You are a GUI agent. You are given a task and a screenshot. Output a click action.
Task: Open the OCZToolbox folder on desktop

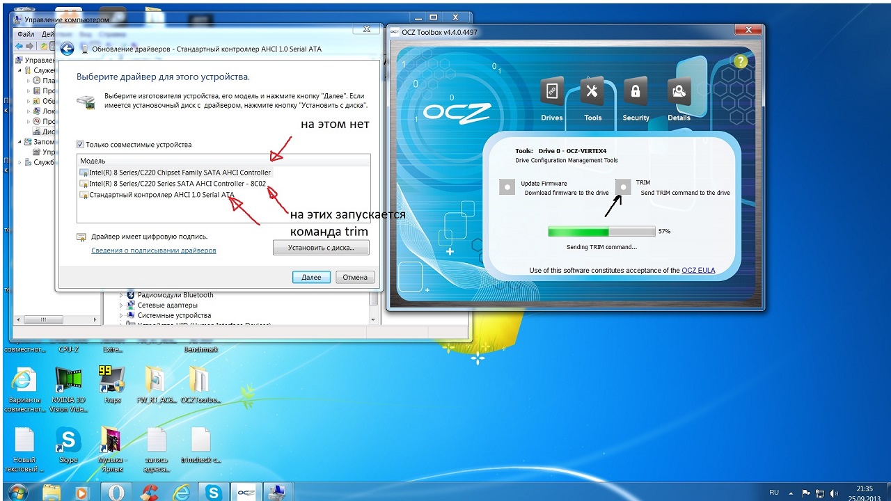200,385
